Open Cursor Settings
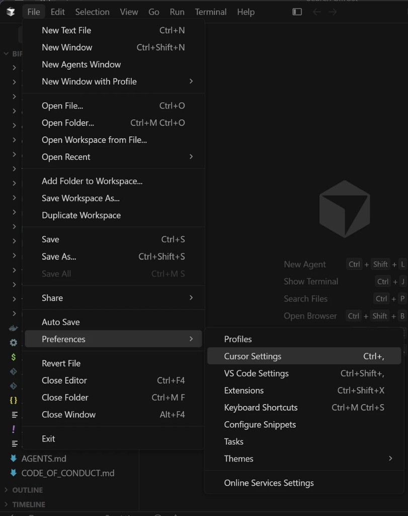 tap(304, 356)
